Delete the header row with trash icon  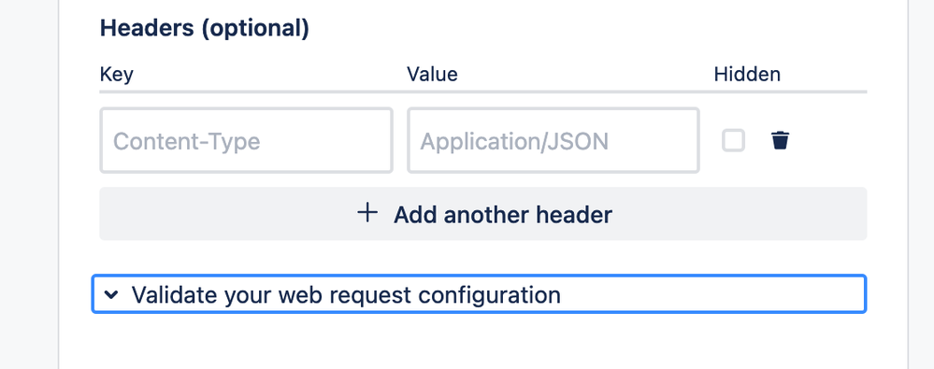tap(780, 141)
